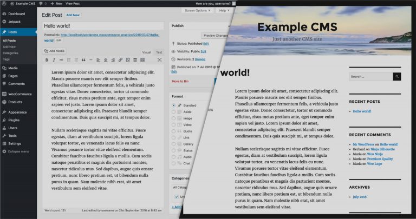The image size is (416, 219).
Task: Select Gallery post format
Action: pyautogui.click(x=173, y=144)
